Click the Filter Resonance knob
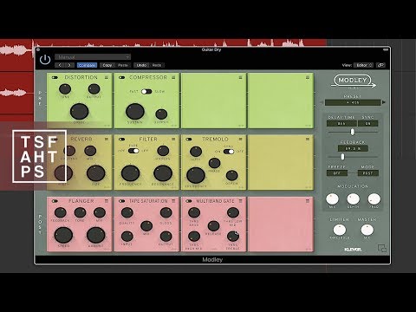 coord(163,173)
